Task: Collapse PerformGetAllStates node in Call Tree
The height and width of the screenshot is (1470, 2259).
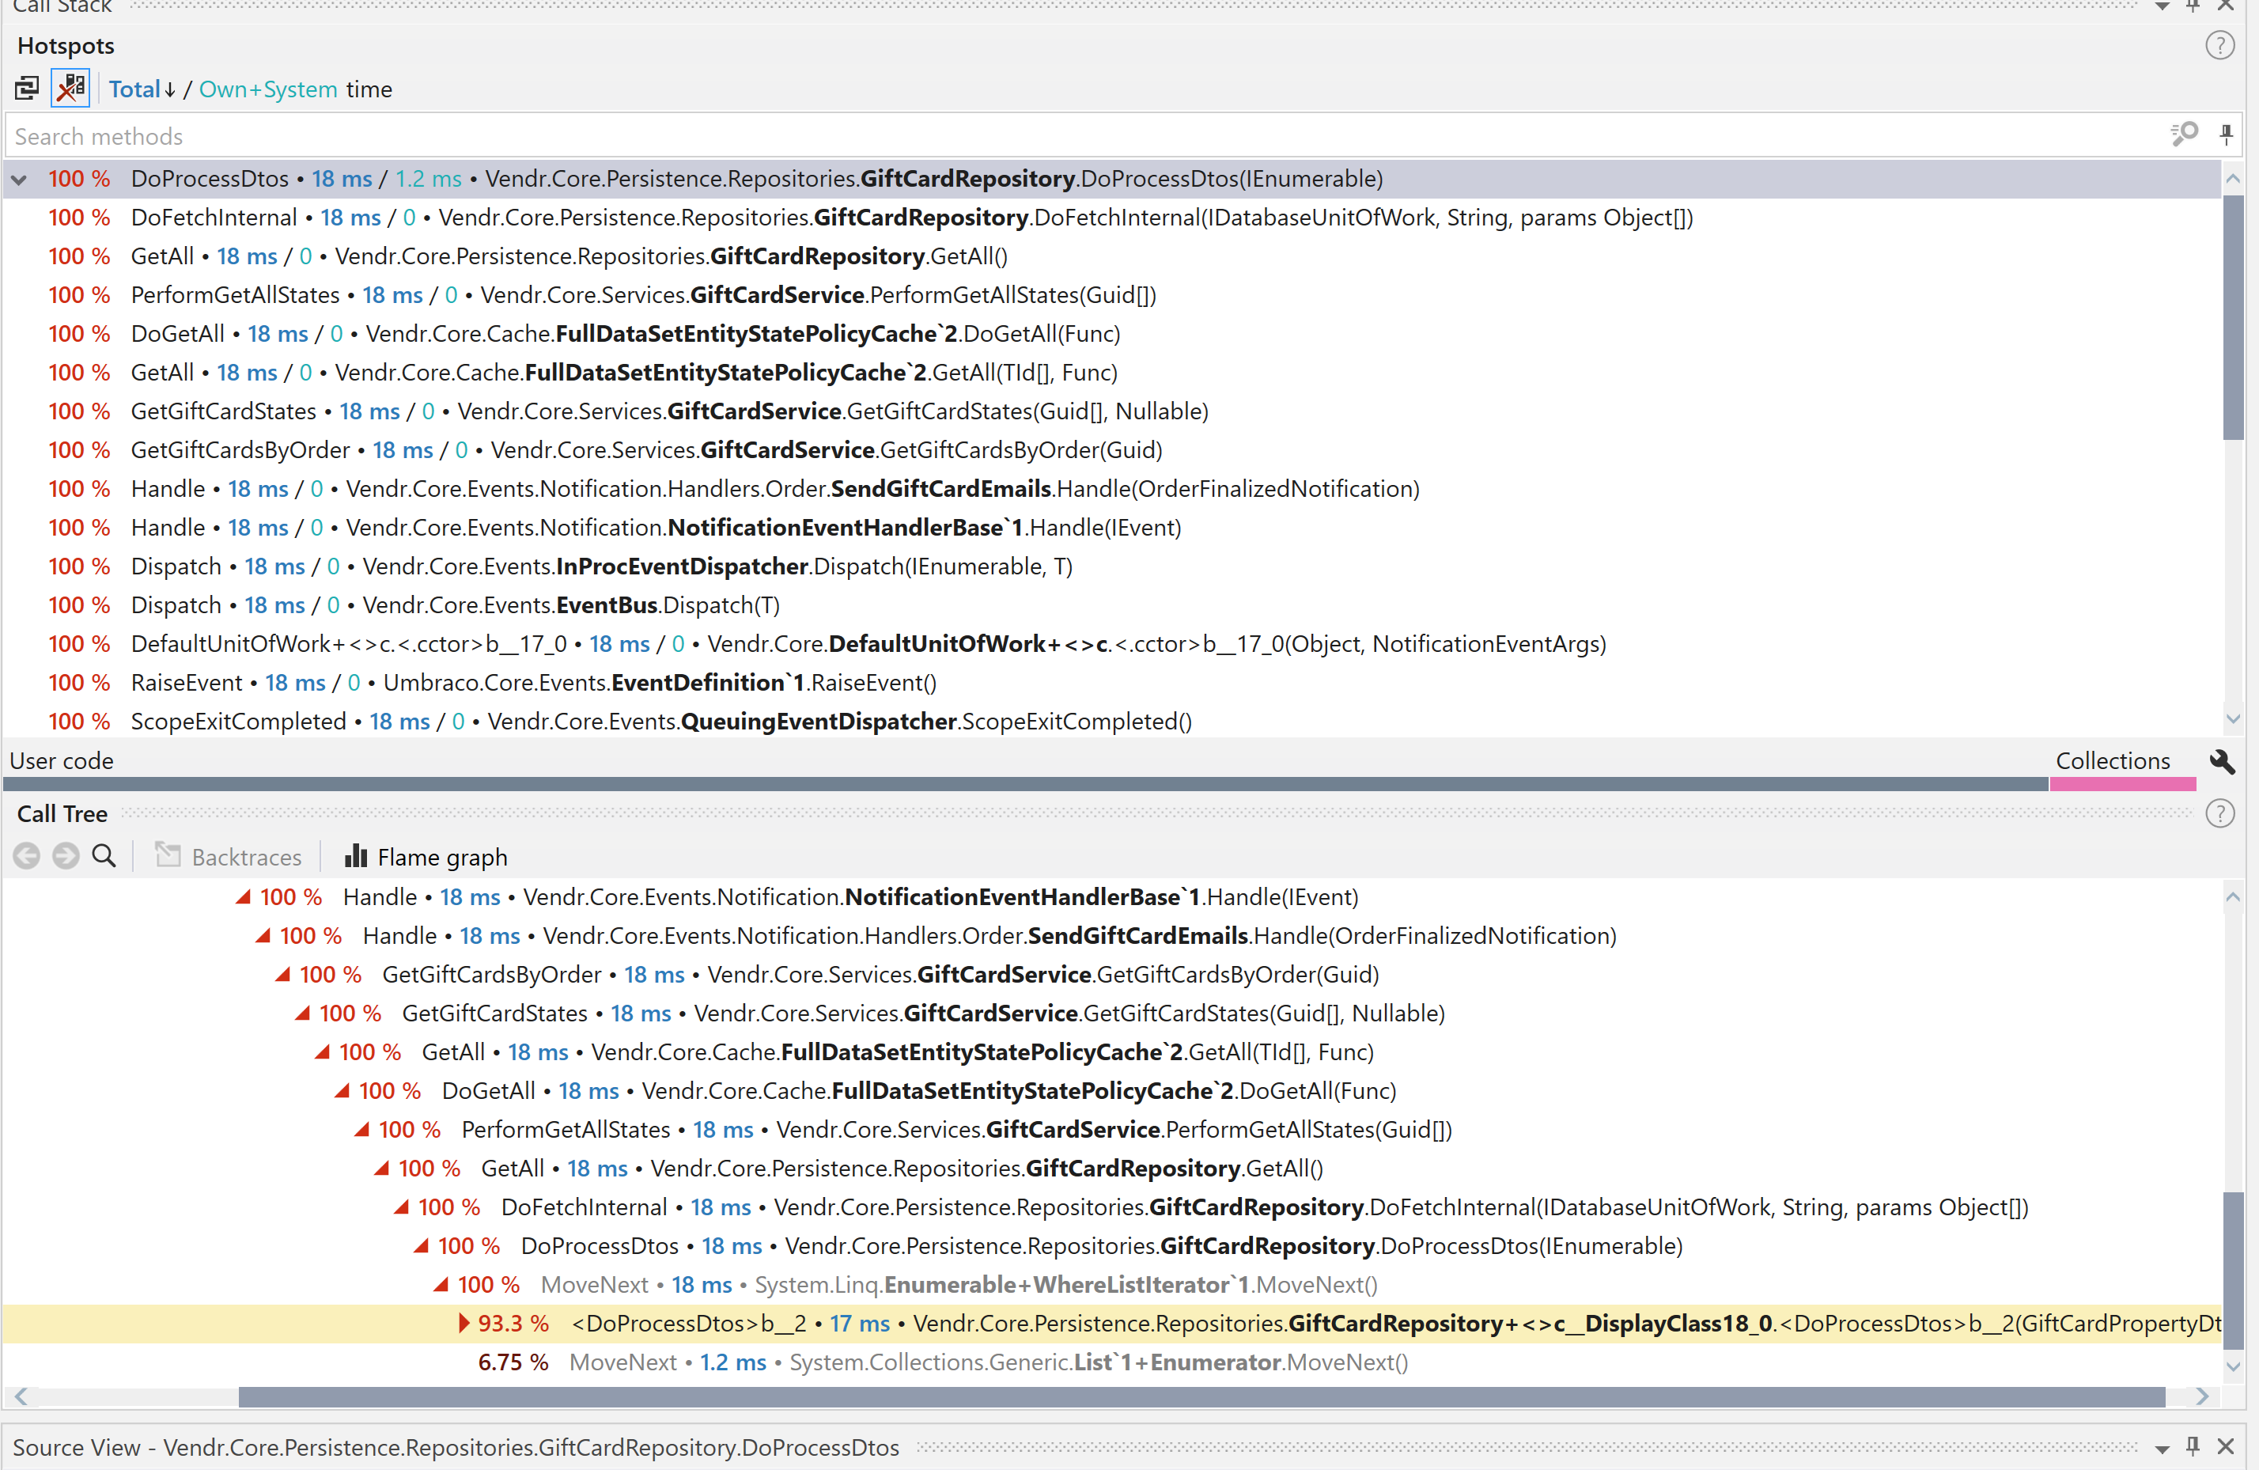Action: [x=361, y=1129]
